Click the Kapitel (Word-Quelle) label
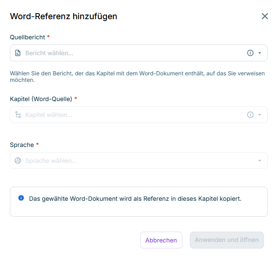The height and width of the screenshot is (263, 278). click(x=41, y=99)
